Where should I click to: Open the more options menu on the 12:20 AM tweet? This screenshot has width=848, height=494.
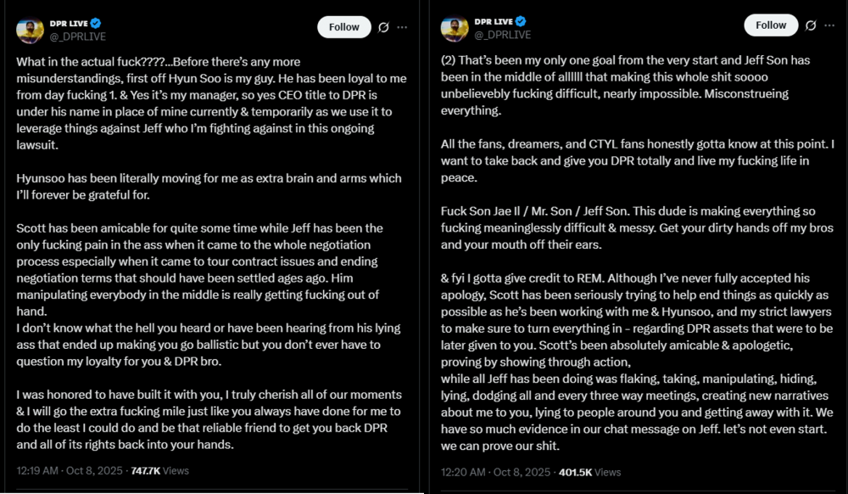tap(829, 25)
